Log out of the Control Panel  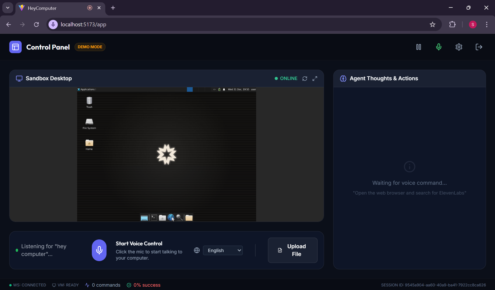[478, 47]
